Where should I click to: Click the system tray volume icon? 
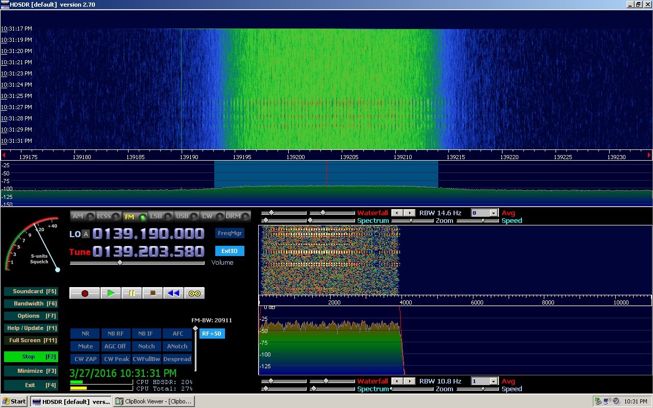[x=616, y=401]
